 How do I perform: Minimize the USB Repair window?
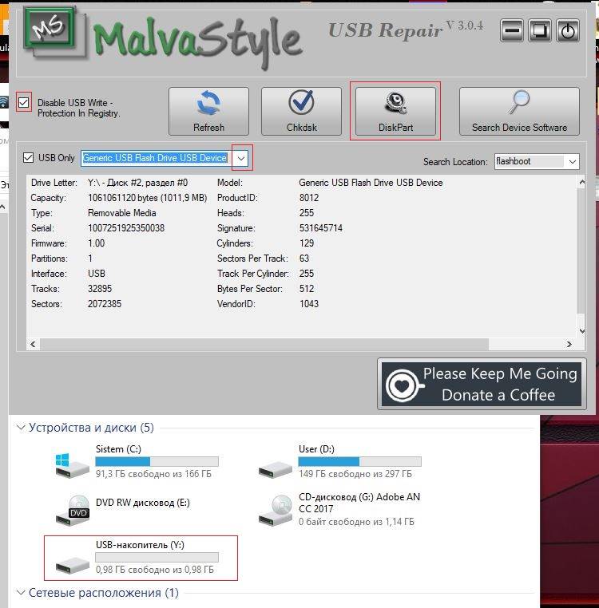[512, 30]
